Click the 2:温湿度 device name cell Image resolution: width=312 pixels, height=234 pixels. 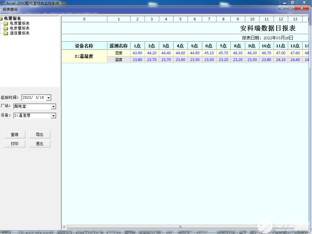pyautogui.click(x=84, y=55)
